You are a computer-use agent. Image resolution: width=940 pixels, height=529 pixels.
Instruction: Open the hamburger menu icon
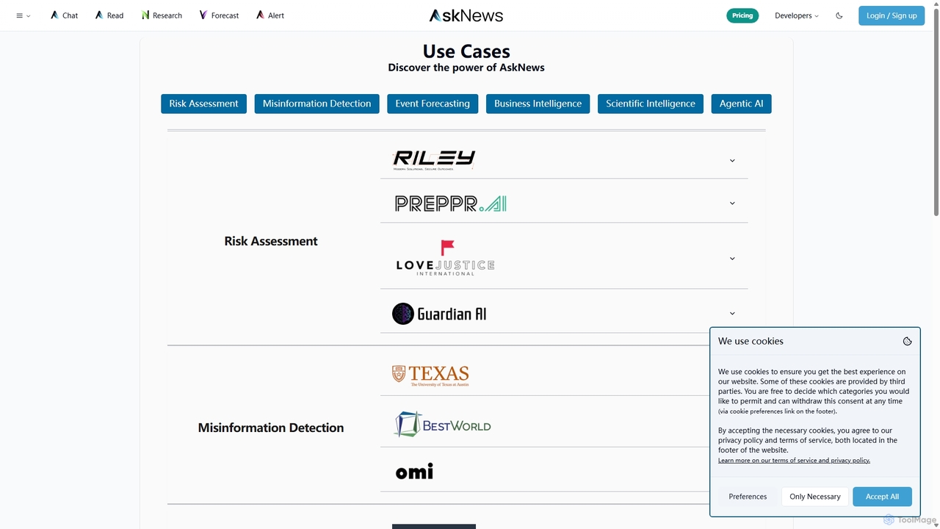[x=20, y=15]
